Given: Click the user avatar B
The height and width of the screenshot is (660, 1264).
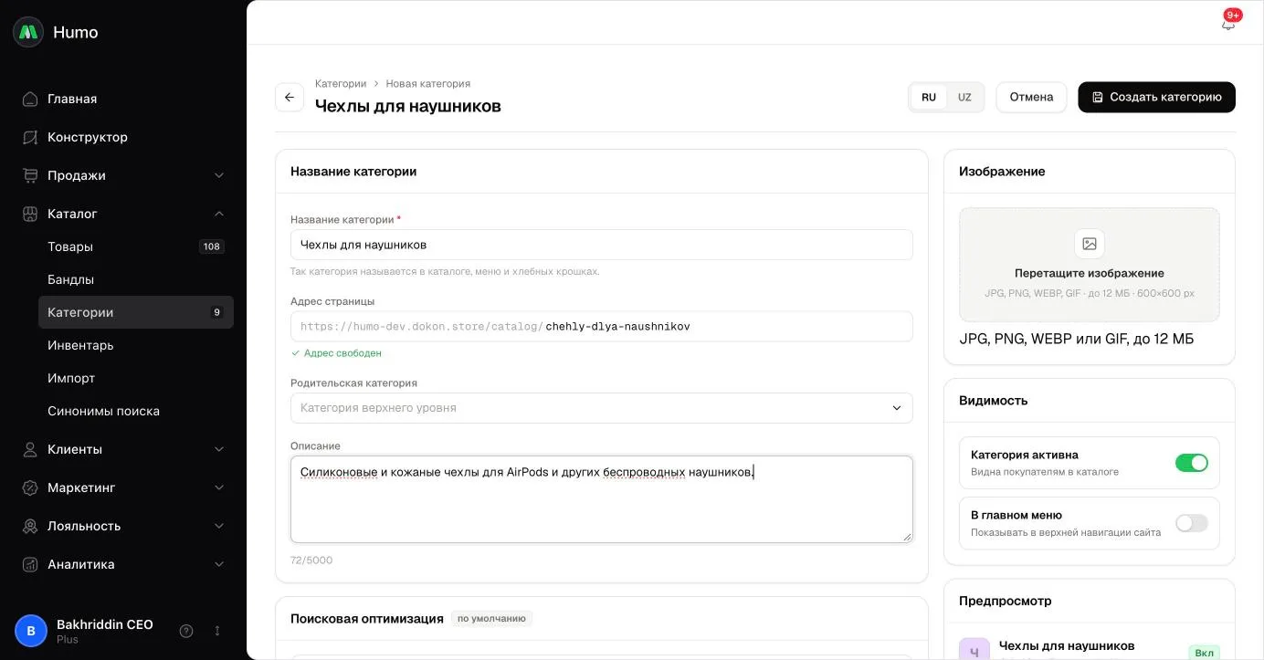Looking at the screenshot, I should pyautogui.click(x=31, y=631).
